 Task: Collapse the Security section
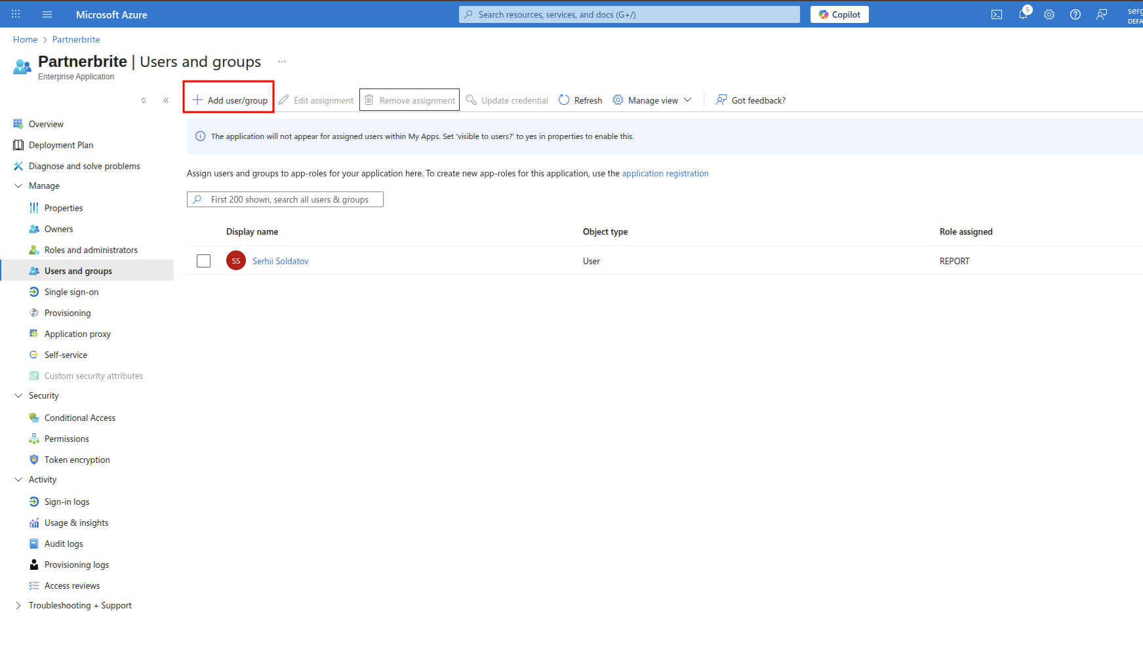[18, 395]
